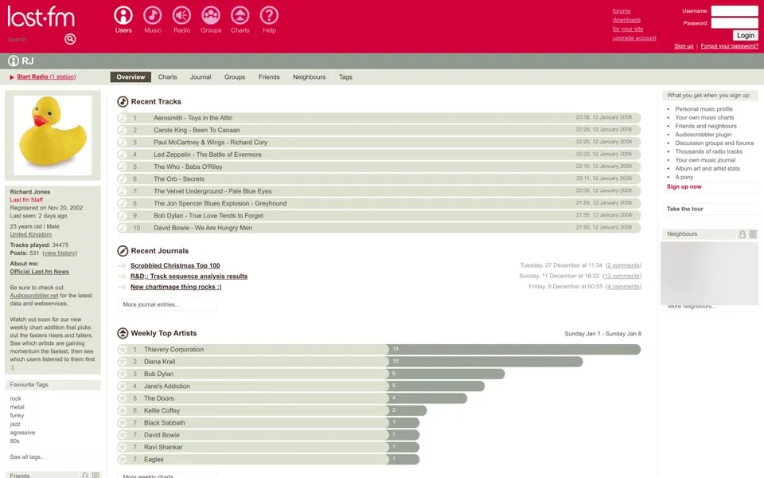Screen dimensions: 764x478
Task: Switch to the Charts tab
Action: 167,77
